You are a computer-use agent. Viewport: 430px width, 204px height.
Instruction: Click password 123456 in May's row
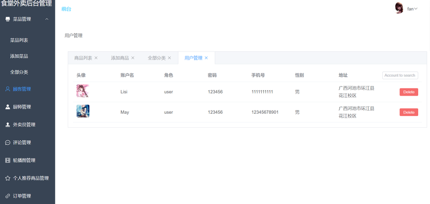click(x=216, y=112)
